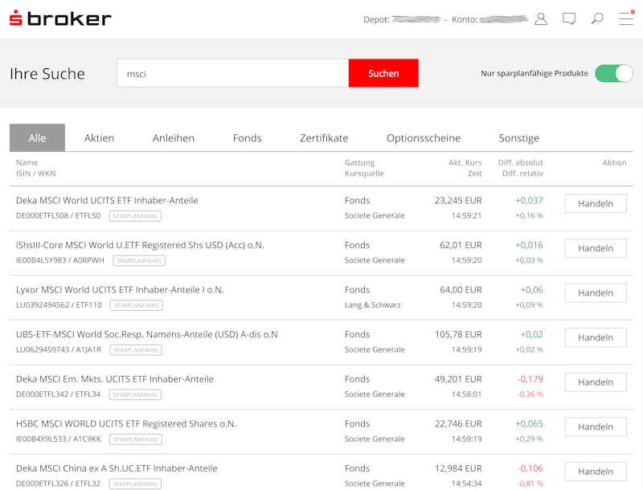Open iShsIII-Core MSCI World U.ETF entry

[x=140, y=245]
